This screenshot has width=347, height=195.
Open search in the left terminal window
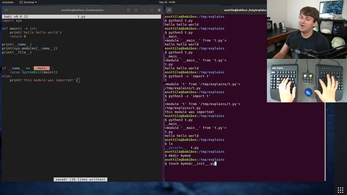tap(128, 10)
